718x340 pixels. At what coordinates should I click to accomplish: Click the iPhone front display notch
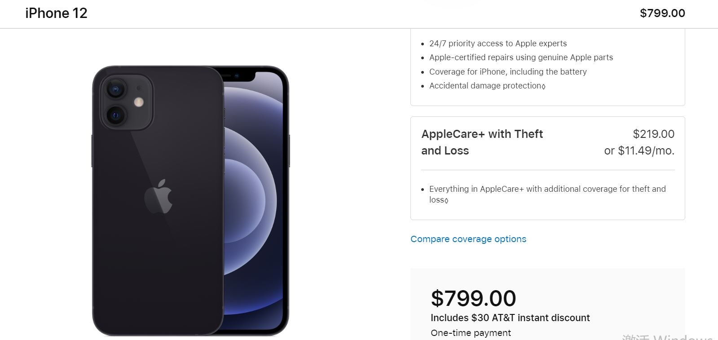[237, 75]
